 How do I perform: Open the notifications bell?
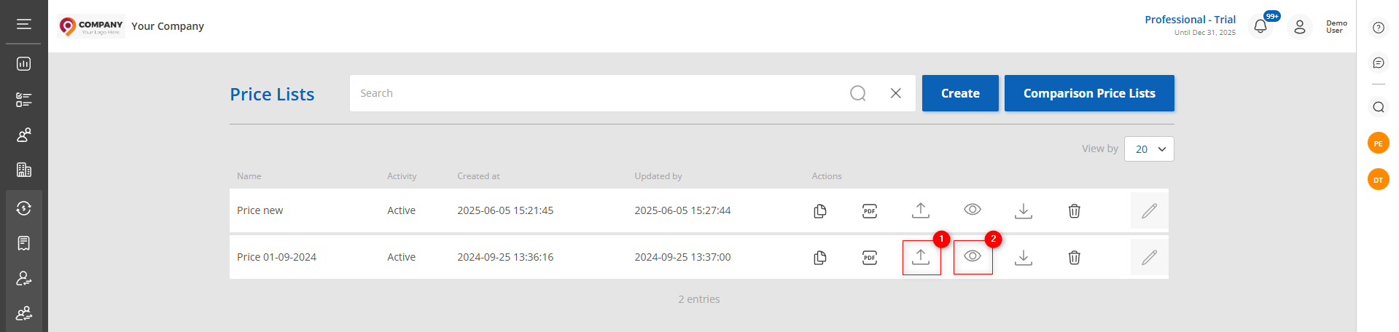pos(1260,27)
